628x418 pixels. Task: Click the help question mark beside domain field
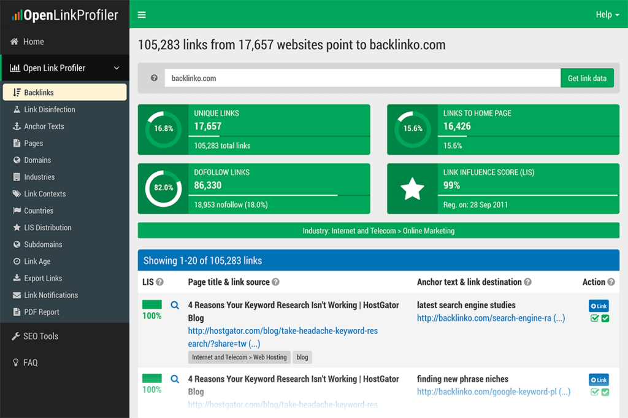[154, 78]
